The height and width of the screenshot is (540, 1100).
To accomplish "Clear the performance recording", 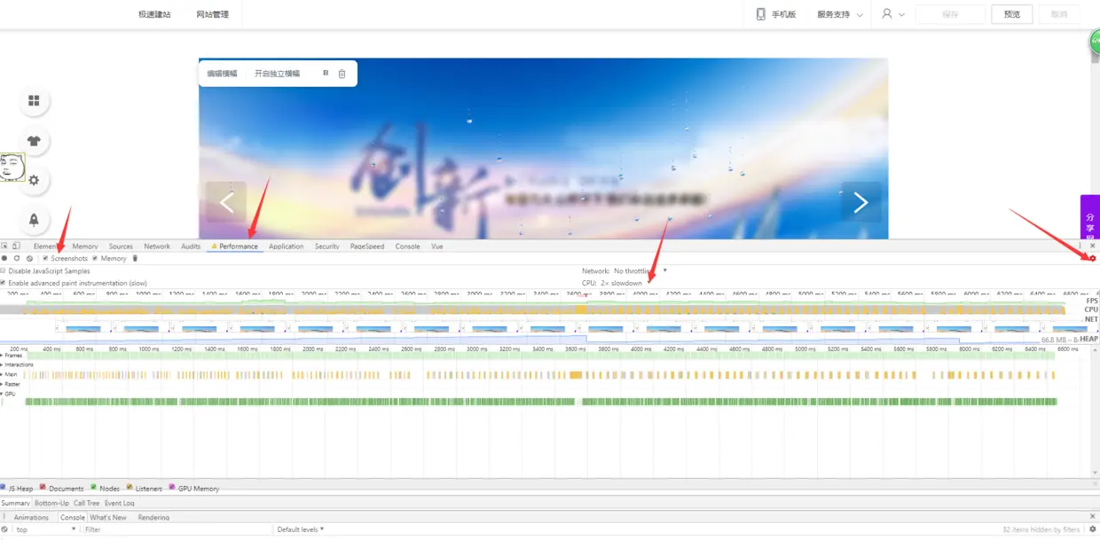I will [29, 258].
